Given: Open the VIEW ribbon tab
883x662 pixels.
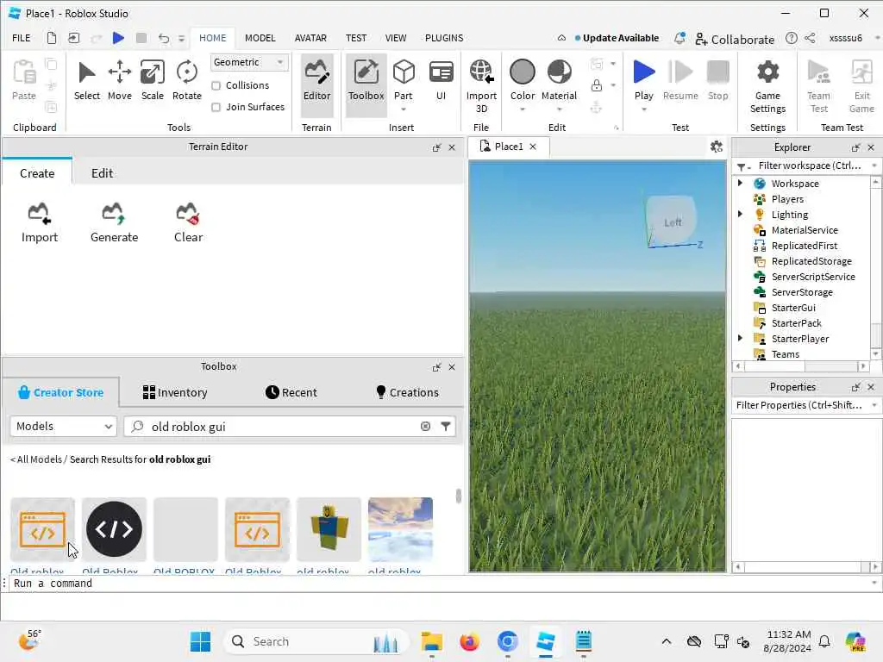Looking at the screenshot, I should [x=395, y=38].
